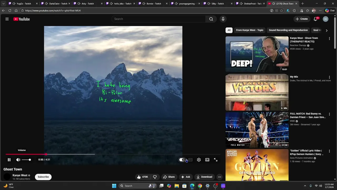Open the tab search dropdown arrow
The height and width of the screenshot is (190, 337).
[3, 4]
